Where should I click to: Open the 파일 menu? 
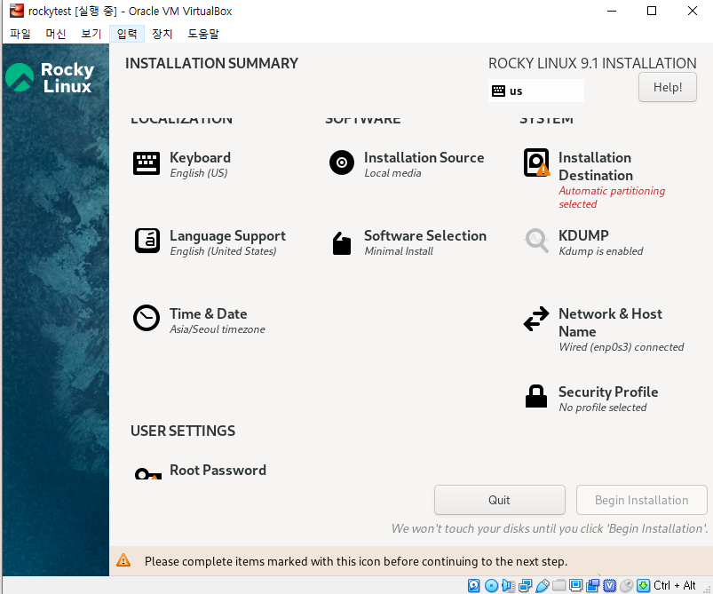click(x=20, y=34)
